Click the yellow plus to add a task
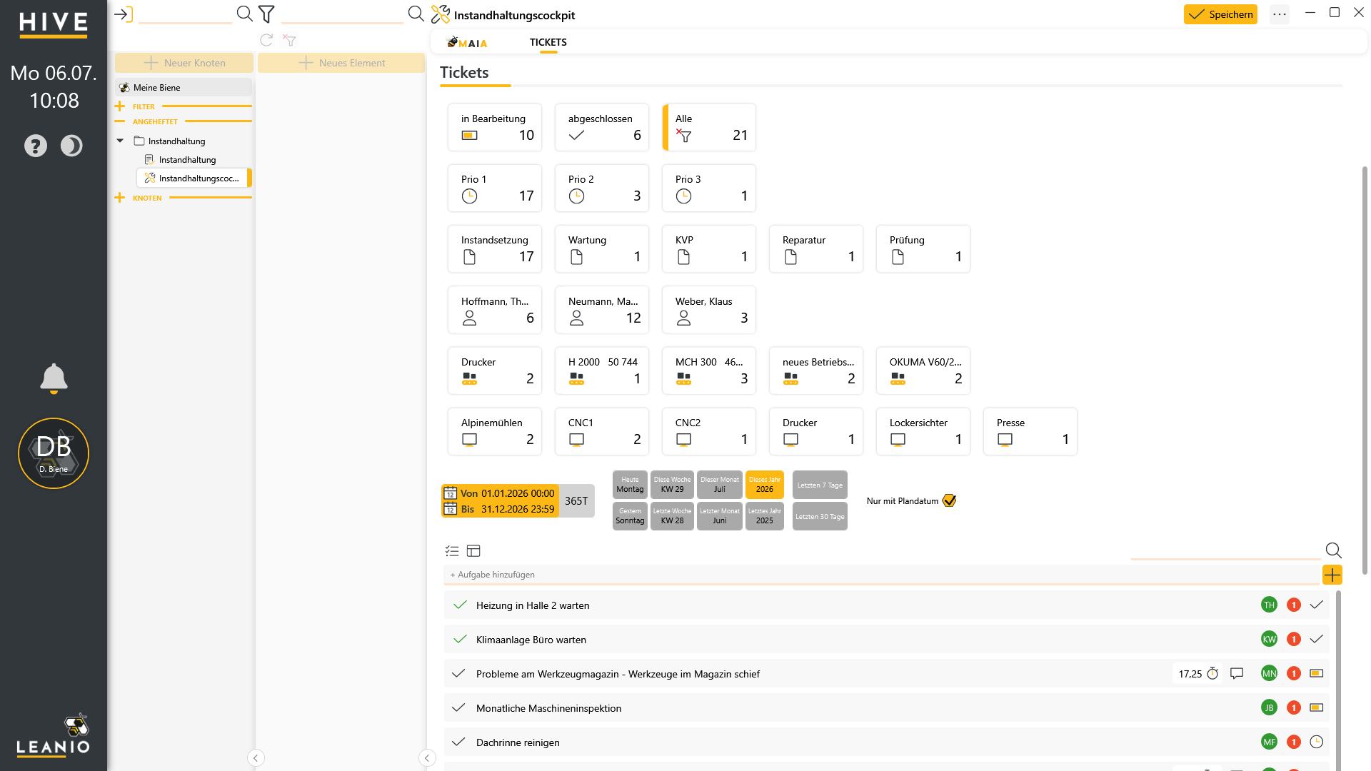Viewport: 1371px width, 771px height. pyautogui.click(x=1332, y=575)
